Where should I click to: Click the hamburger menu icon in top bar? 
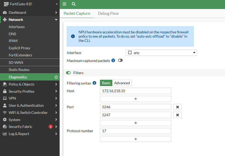[64, 4]
